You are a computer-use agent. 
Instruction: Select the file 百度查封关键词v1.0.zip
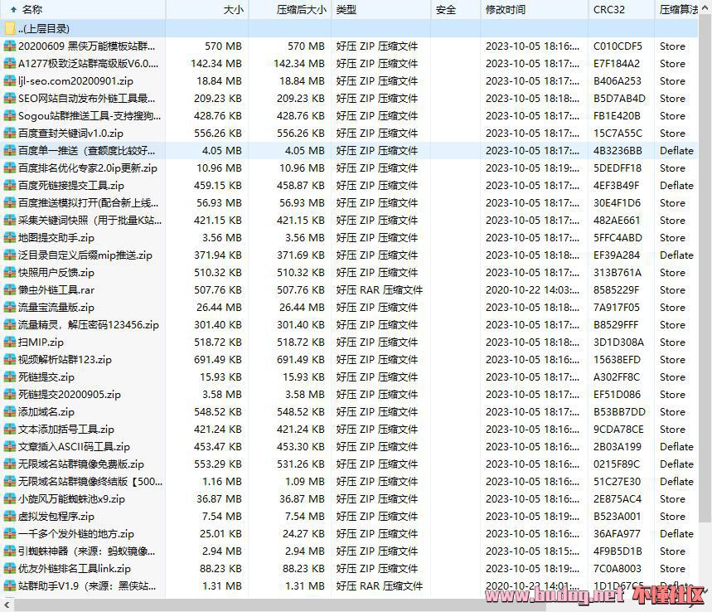click(x=70, y=134)
